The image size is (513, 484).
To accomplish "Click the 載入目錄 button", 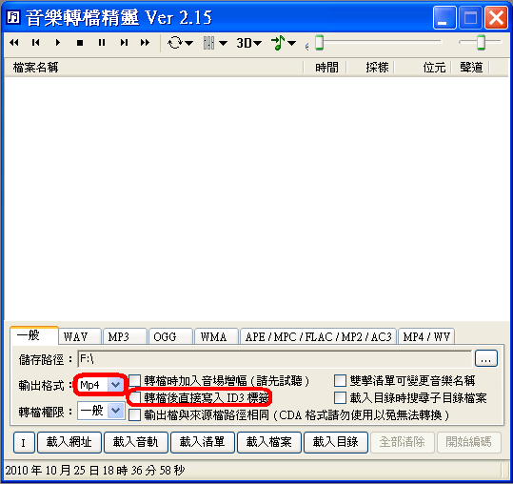I will pyautogui.click(x=336, y=442).
